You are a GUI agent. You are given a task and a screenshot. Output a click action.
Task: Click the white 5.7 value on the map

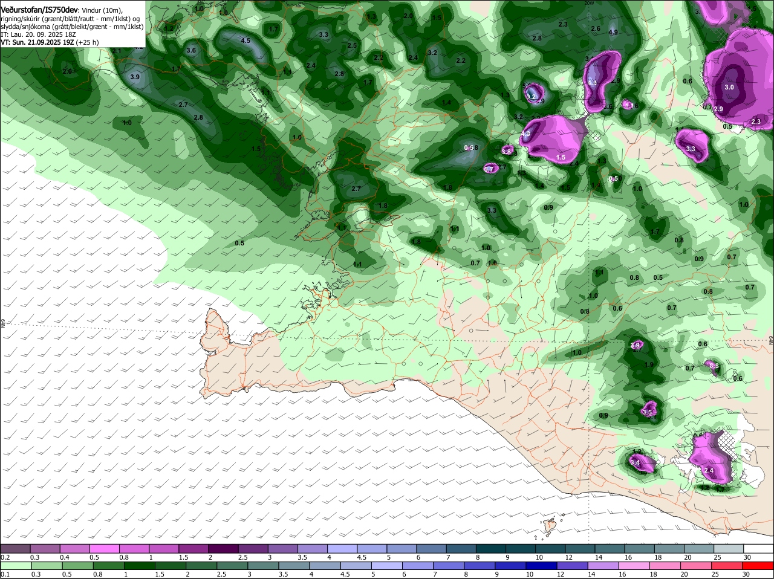point(489,169)
